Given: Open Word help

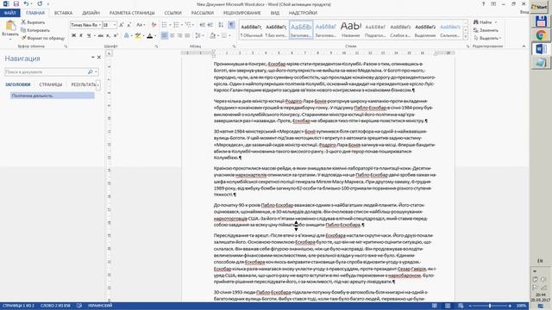Looking at the screenshot, I should coord(483,3).
